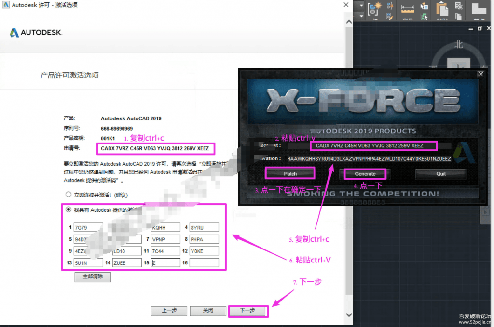Restore the drawing window using restore button

(480, 28)
